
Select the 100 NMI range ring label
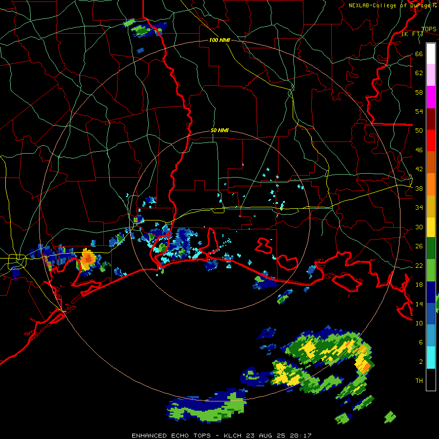pyautogui.click(x=219, y=40)
